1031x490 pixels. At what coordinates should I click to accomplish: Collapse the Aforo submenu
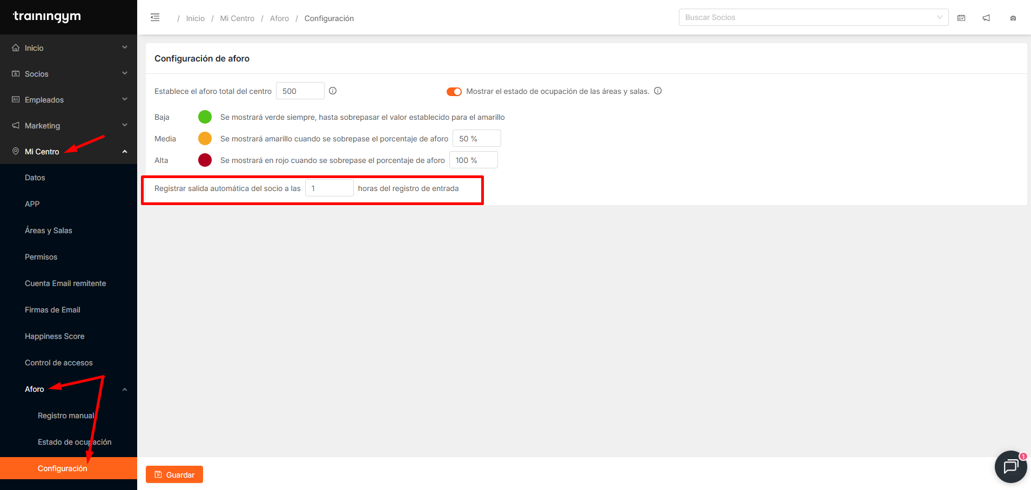[124, 389]
